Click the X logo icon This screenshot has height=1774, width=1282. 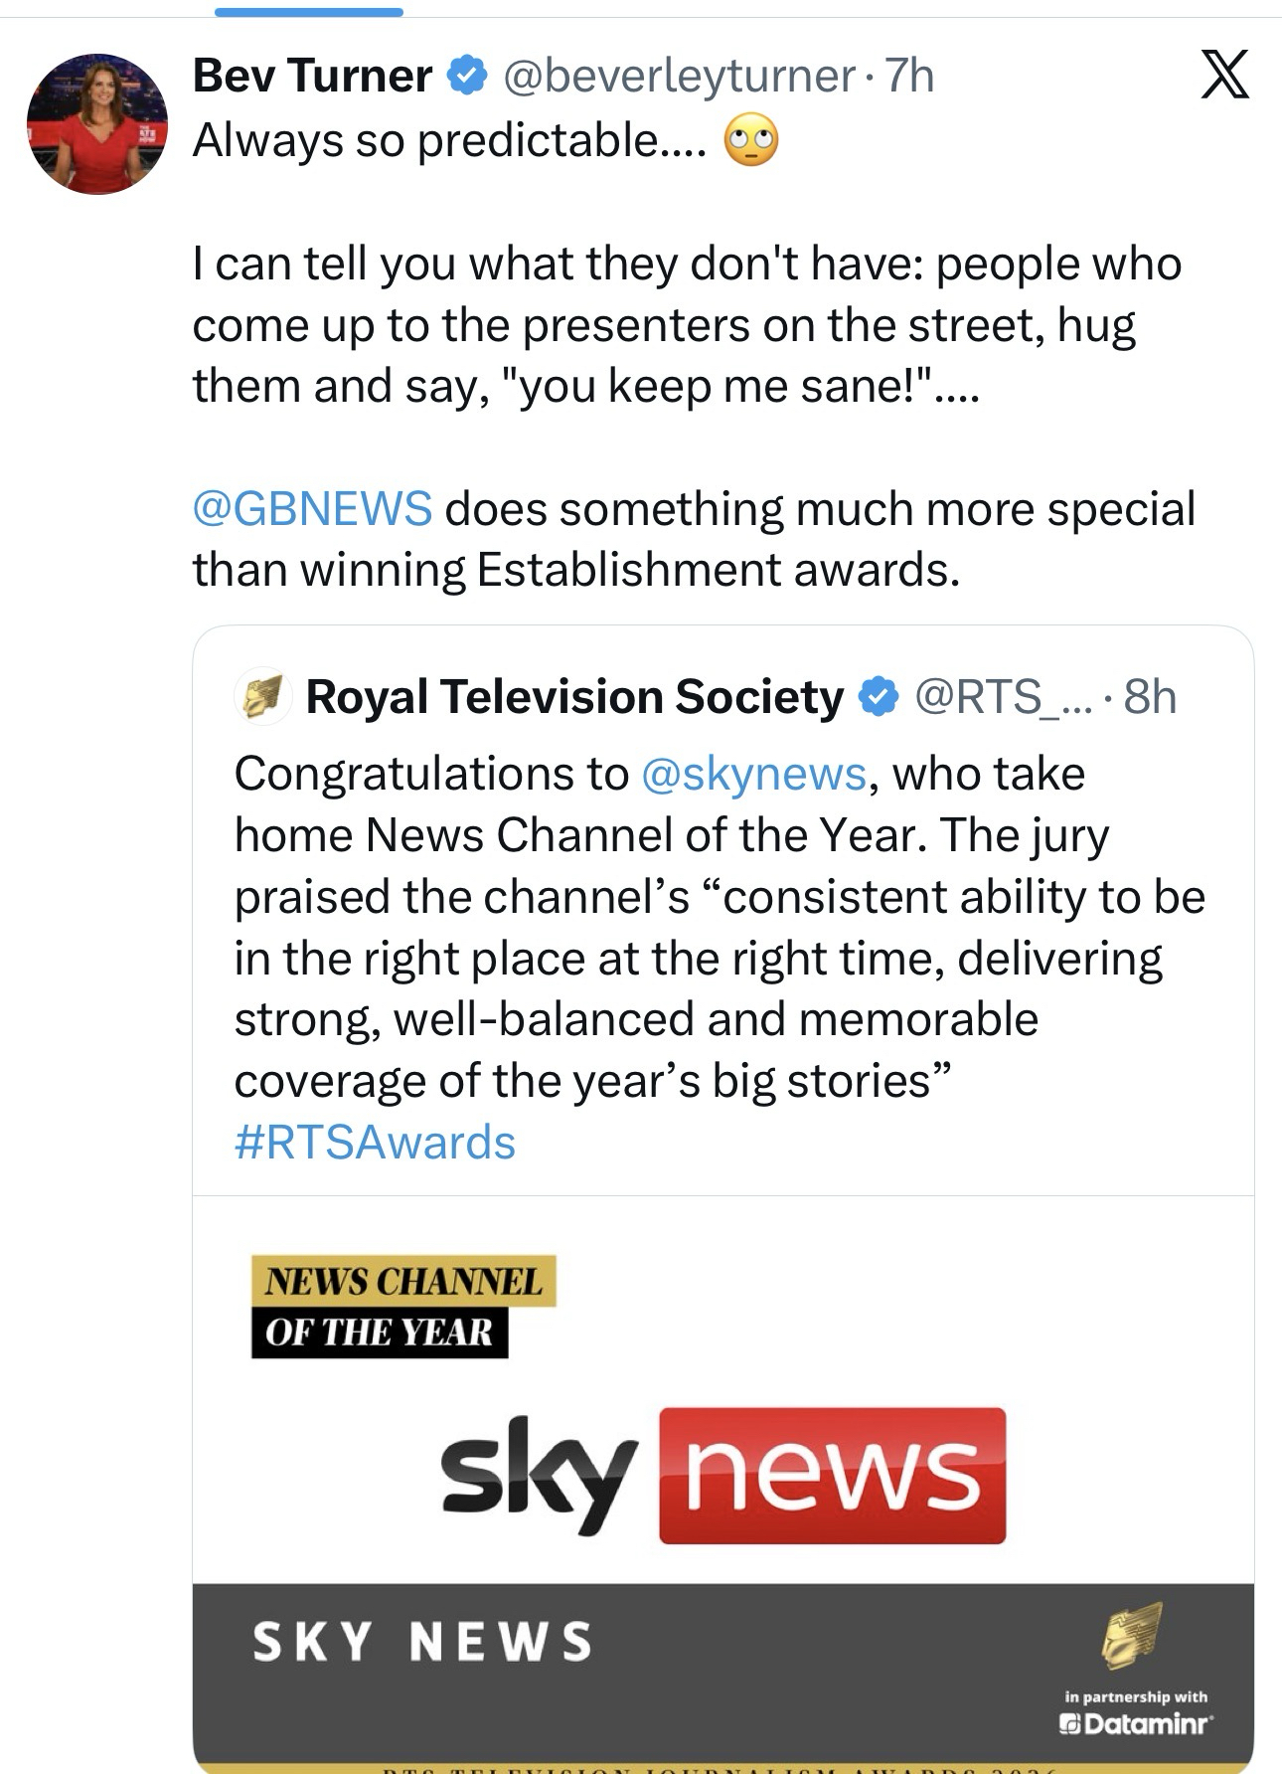coord(1224,76)
